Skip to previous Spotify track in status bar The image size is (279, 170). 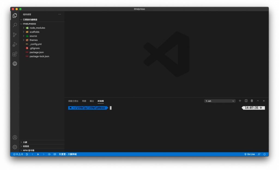tap(32, 154)
